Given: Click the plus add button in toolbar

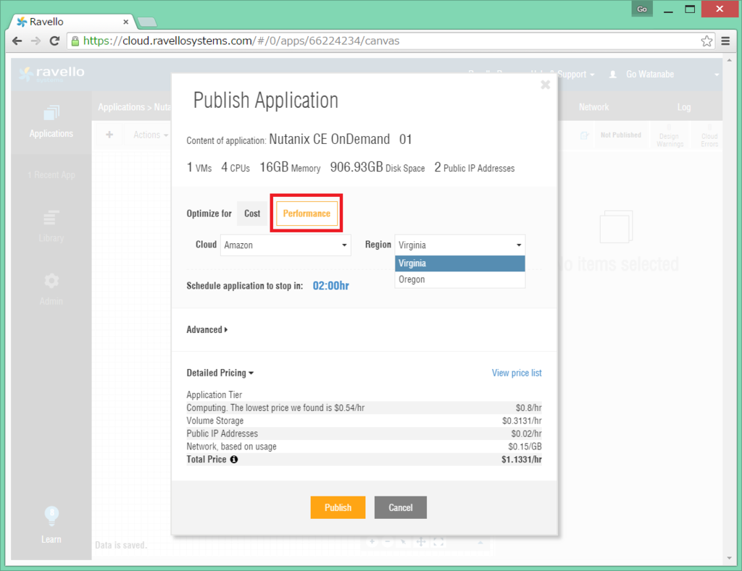Looking at the screenshot, I should pyautogui.click(x=109, y=135).
